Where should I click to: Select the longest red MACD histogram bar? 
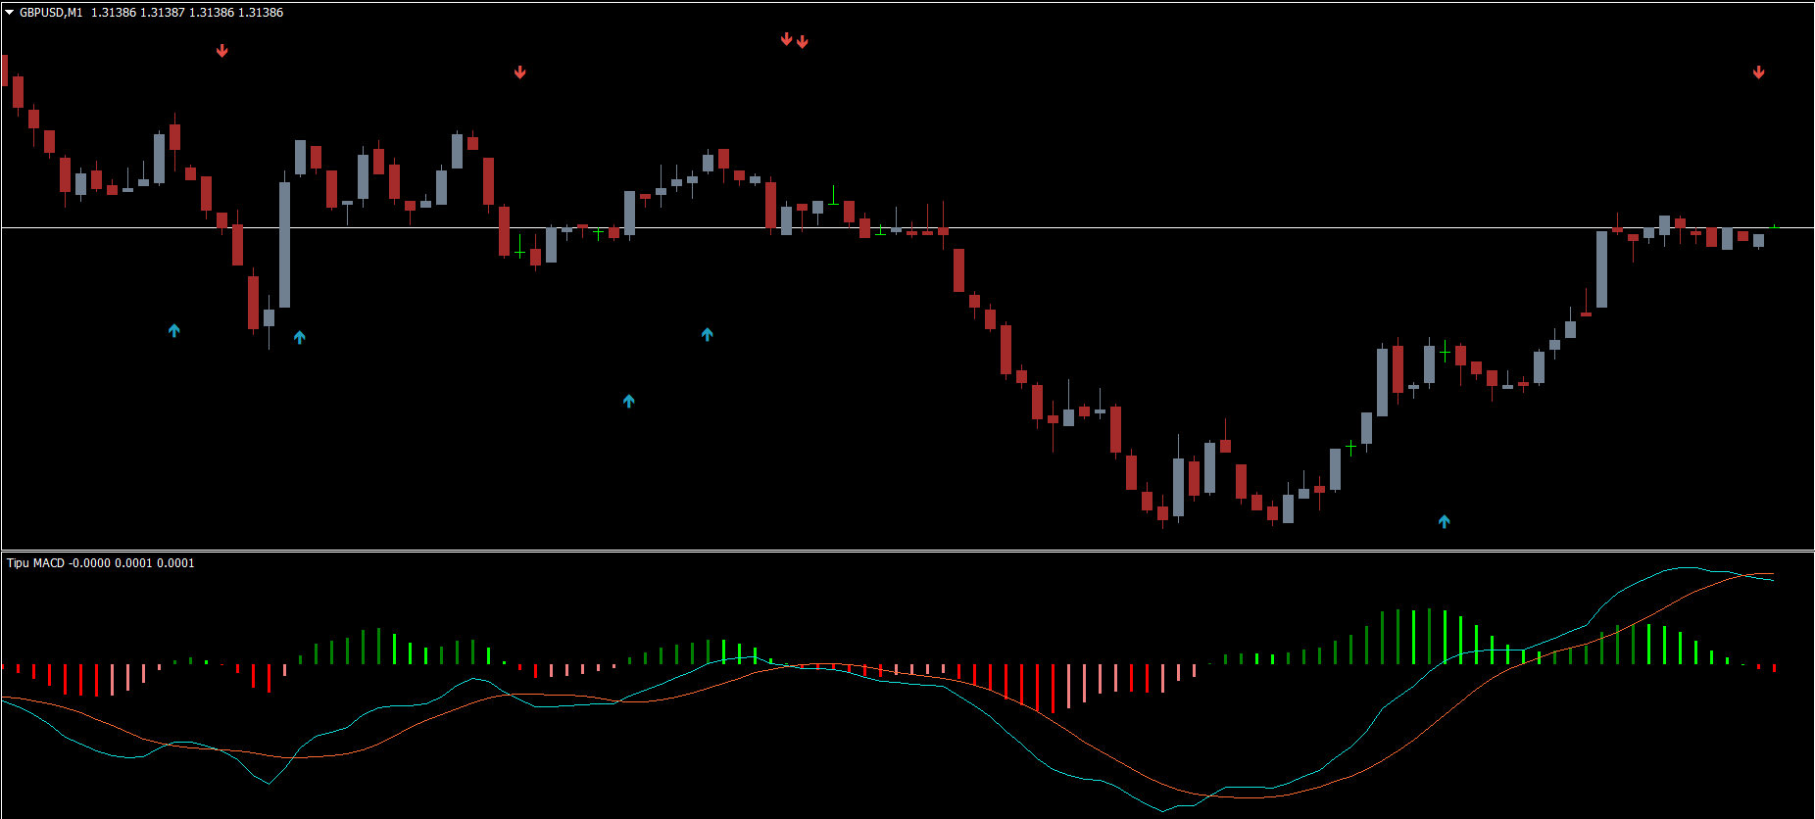click(x=1053, y=689)
